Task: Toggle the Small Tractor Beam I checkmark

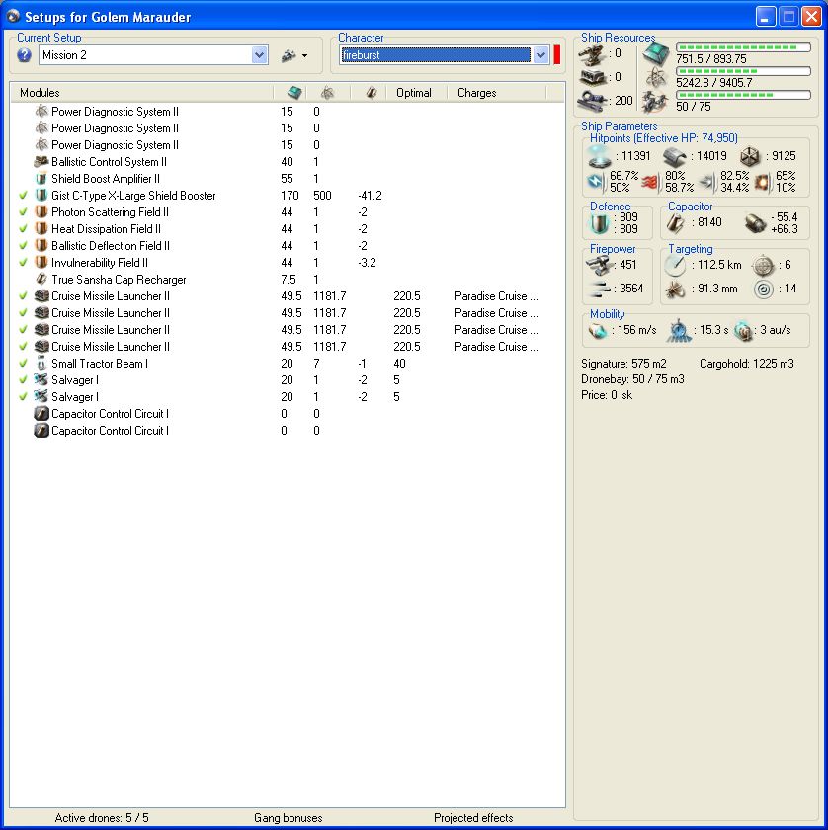Action: click(x=24, y=364)
